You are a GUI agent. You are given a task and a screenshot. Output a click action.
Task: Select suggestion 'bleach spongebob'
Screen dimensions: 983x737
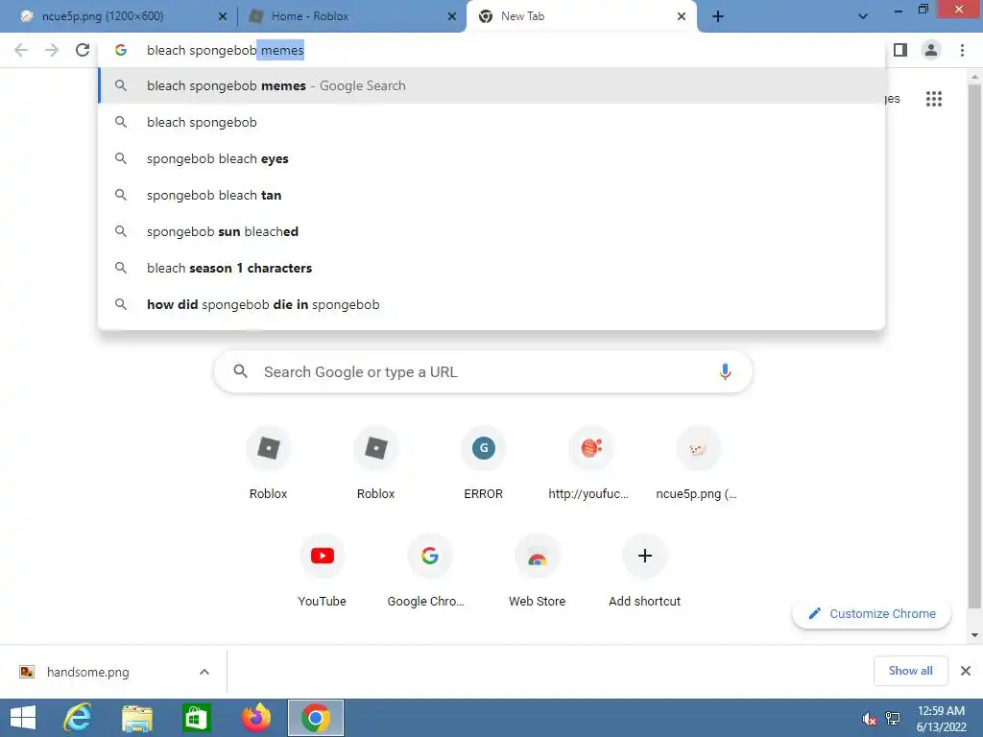491,122
